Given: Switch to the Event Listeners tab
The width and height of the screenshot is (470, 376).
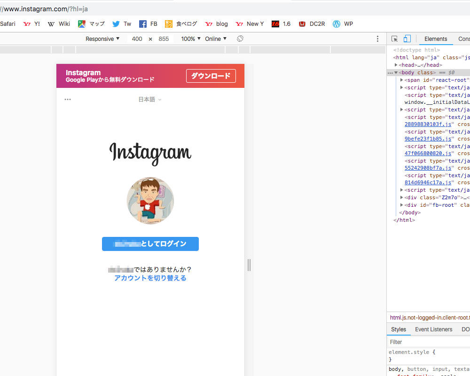Looking at the screenshot, I should point(433,329).
